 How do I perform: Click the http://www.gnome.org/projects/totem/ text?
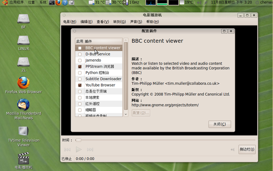[165, 105]
